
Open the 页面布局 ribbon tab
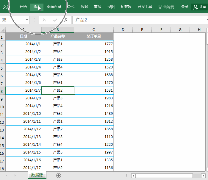tap(54, 7)
